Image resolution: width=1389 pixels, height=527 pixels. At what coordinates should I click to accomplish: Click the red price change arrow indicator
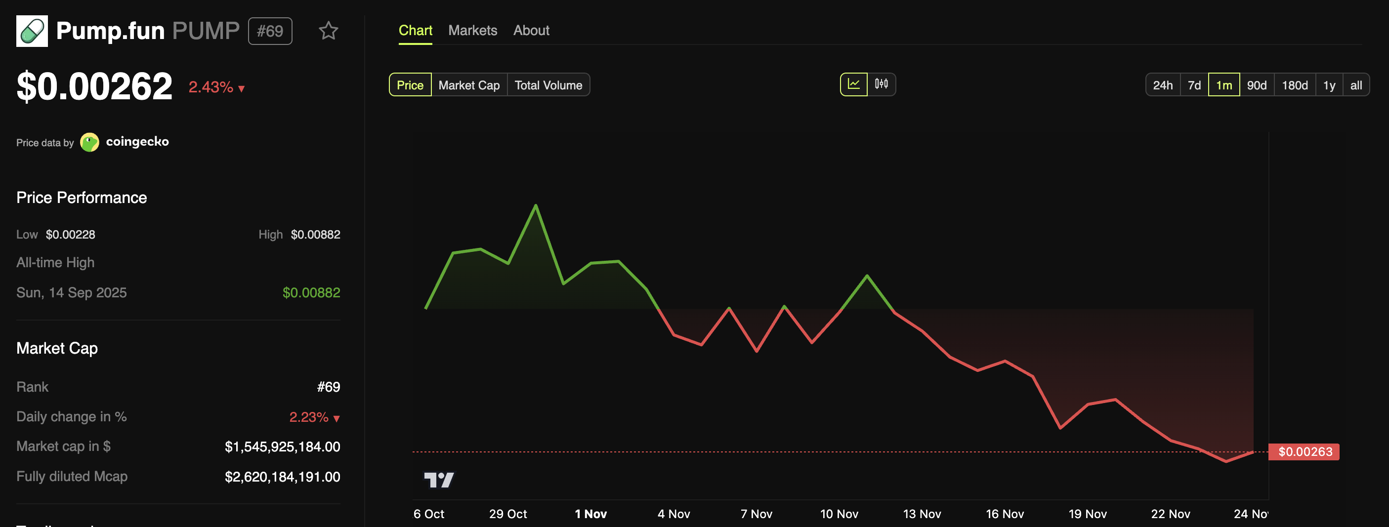point(241,87)
